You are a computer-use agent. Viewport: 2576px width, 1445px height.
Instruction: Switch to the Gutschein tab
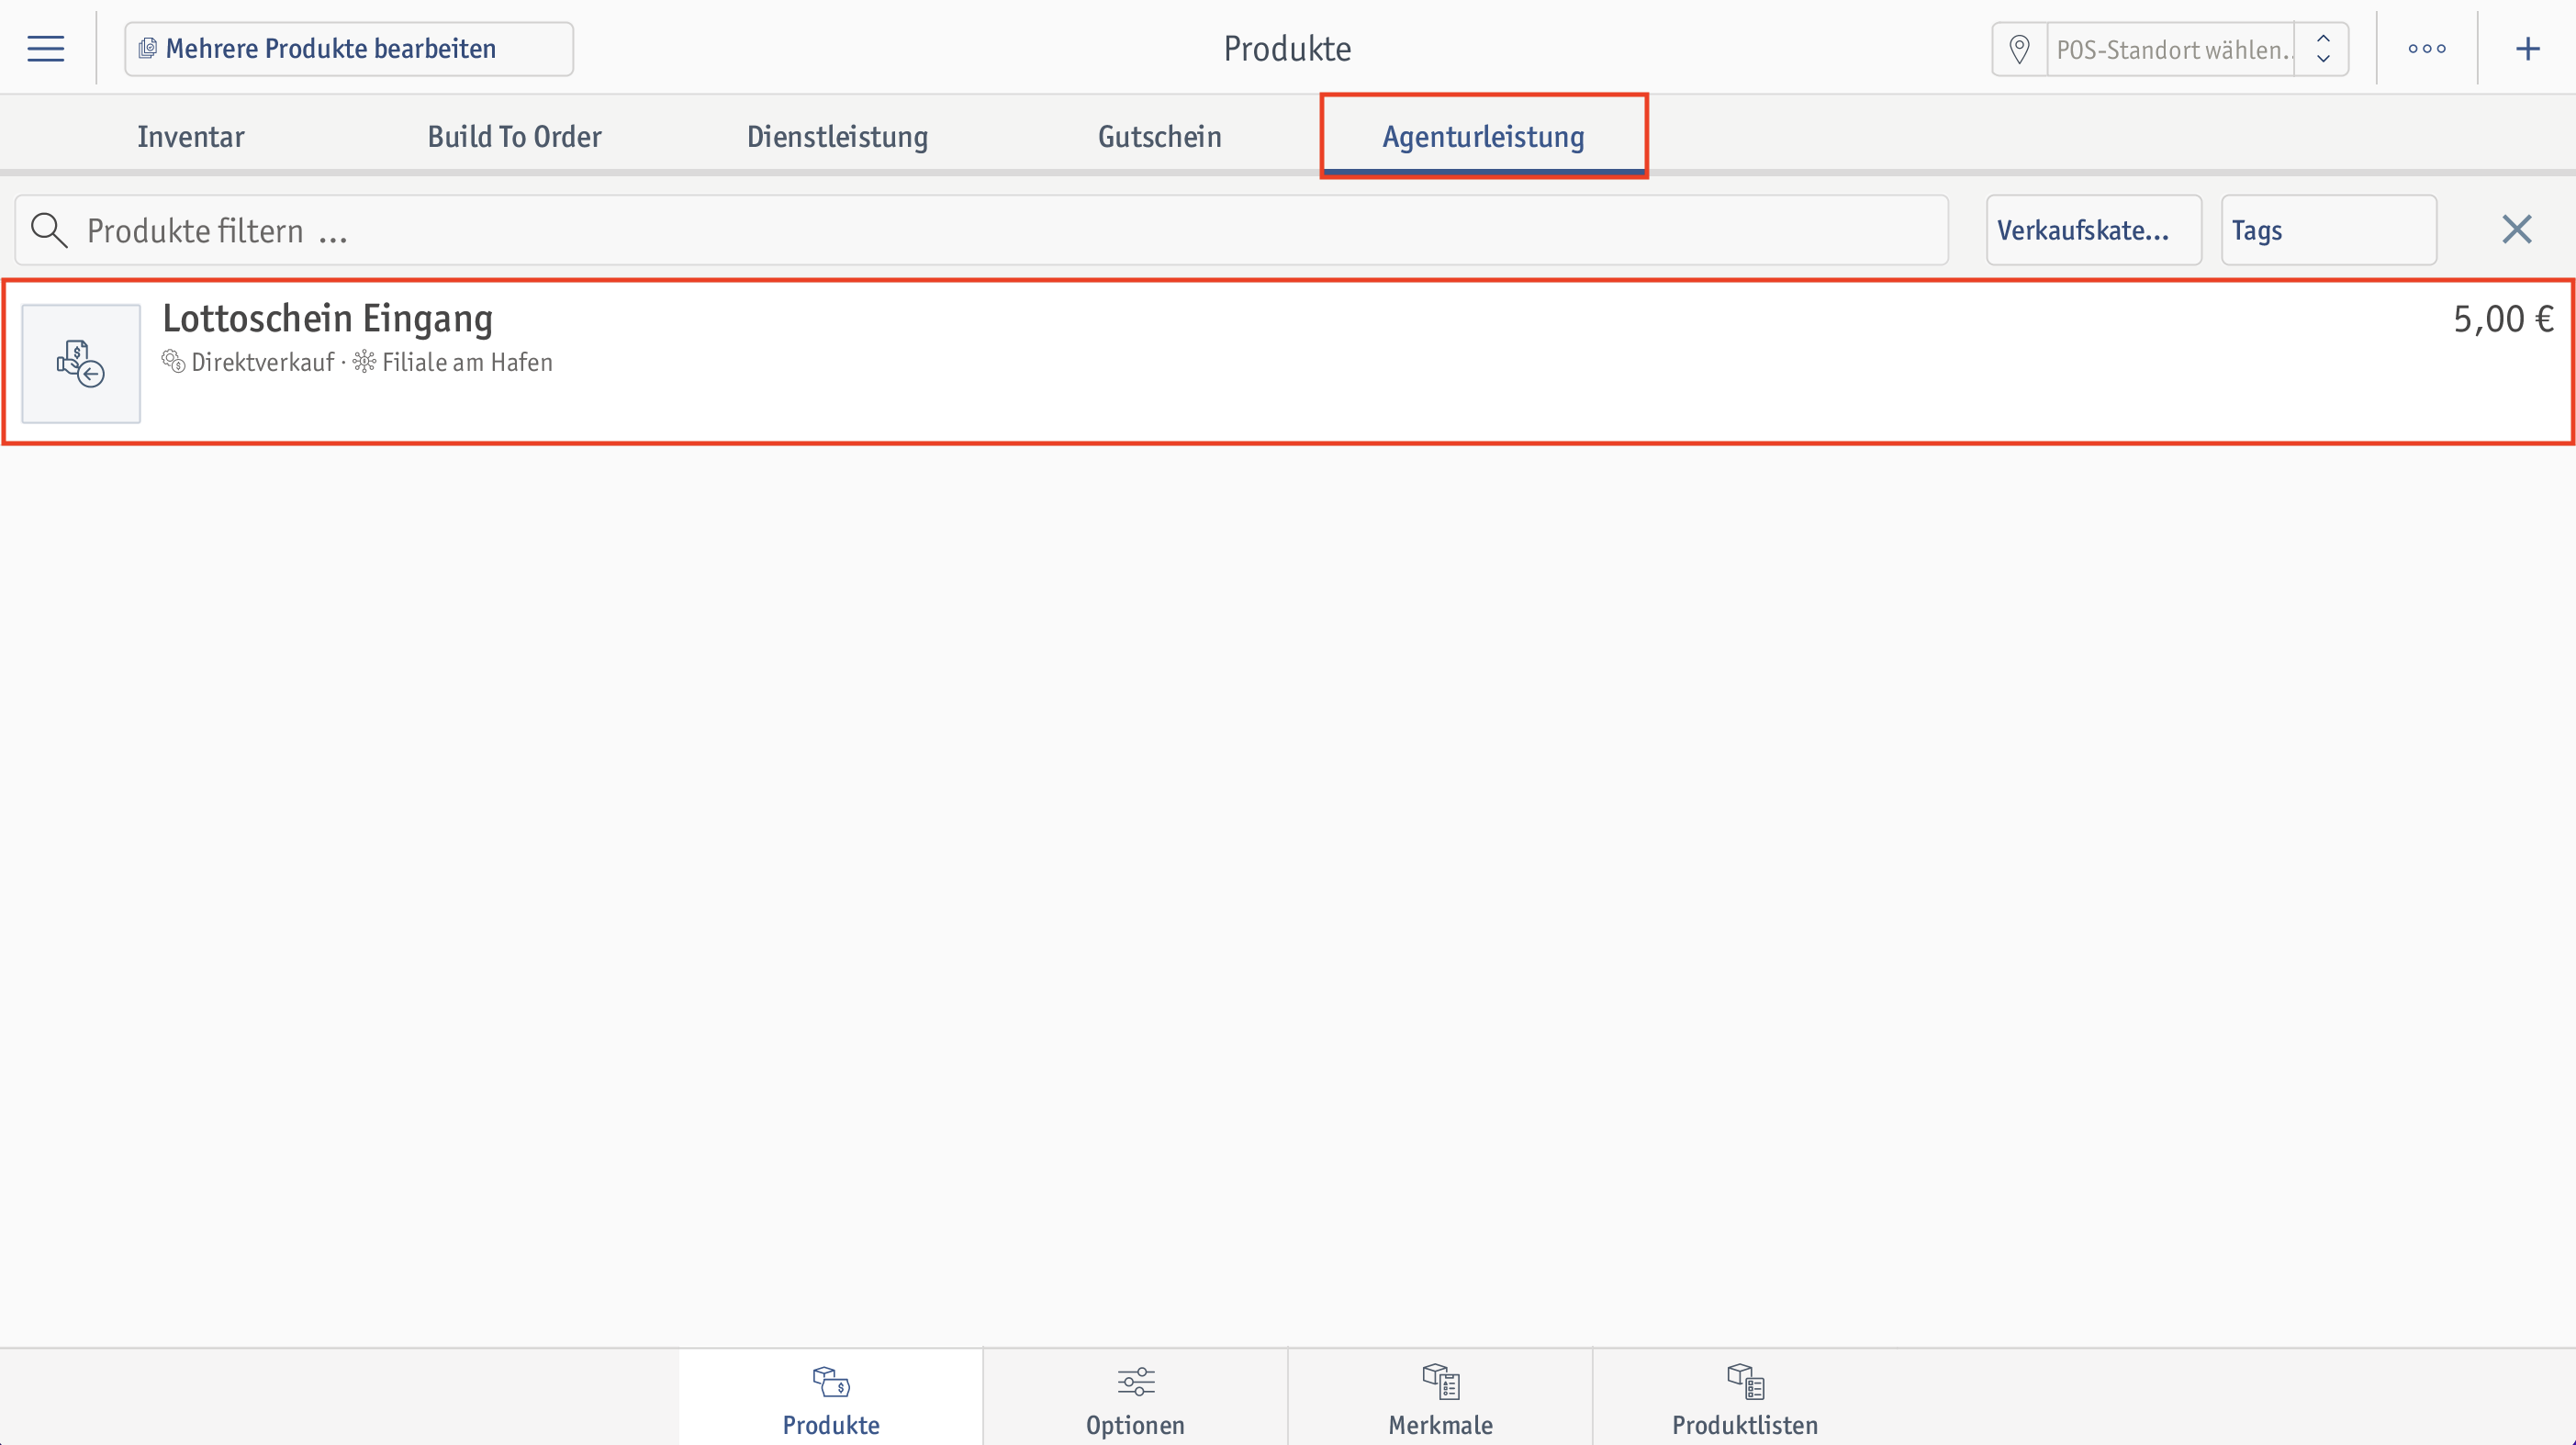click(1160, 136)
